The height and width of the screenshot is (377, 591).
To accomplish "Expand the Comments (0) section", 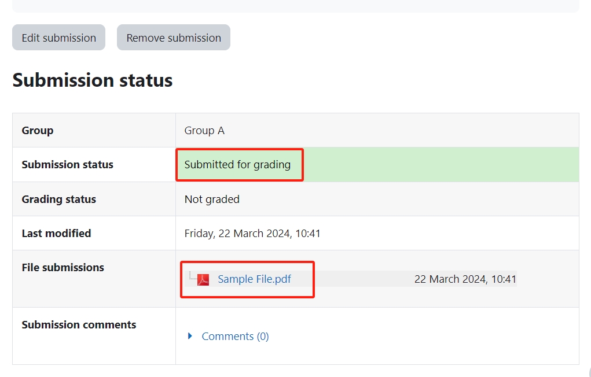I will coord(234,336).
